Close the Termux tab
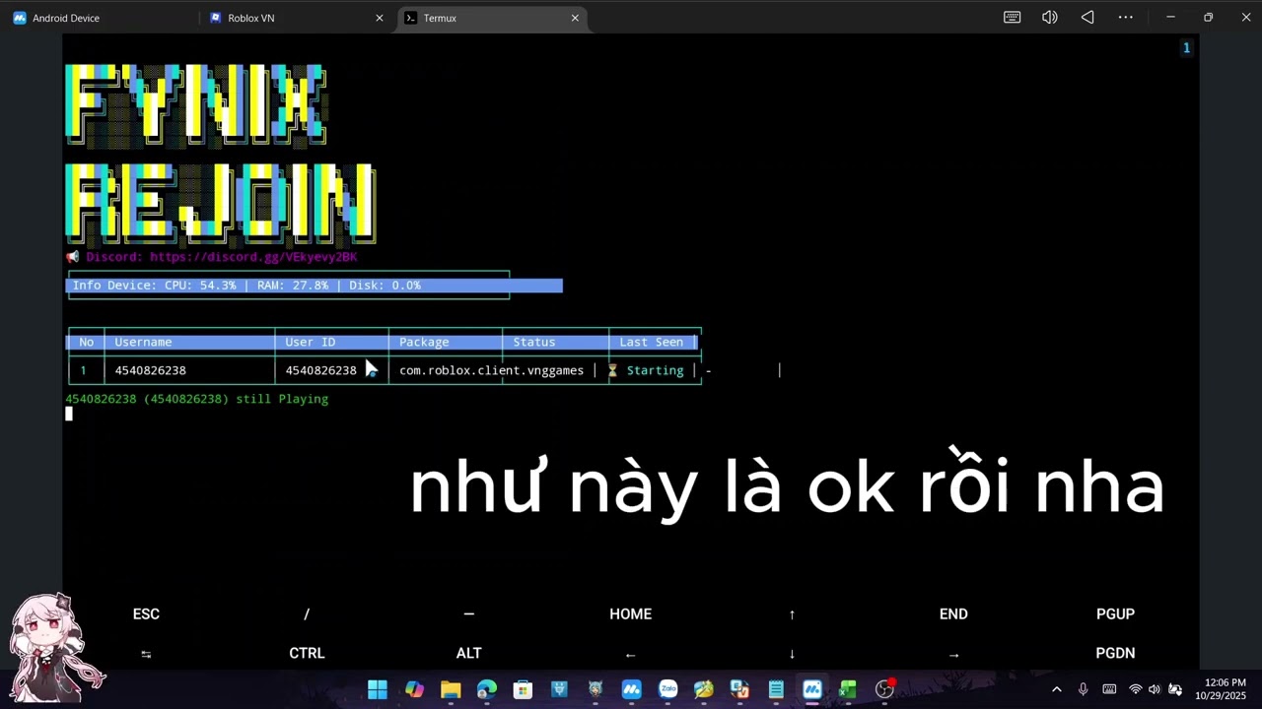This screenshot has width=1262, height=709. tap(575, 18)
